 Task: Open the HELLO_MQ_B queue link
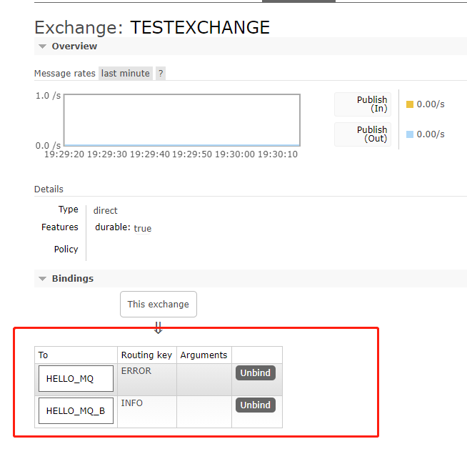[76, 411]
